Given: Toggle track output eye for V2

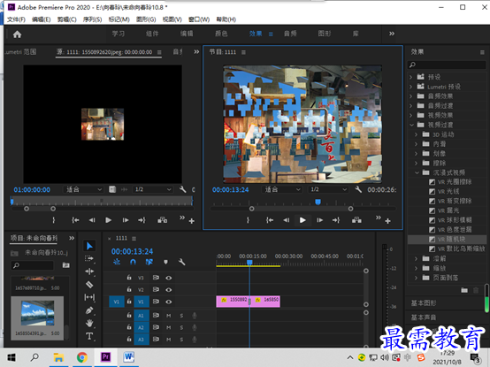Looking at the screenshot, I should pyautogui.click(x=169, y=290).
